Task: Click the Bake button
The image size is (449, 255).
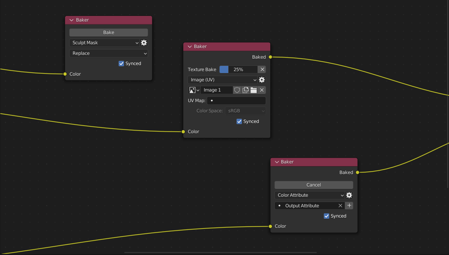Action: 108,32
